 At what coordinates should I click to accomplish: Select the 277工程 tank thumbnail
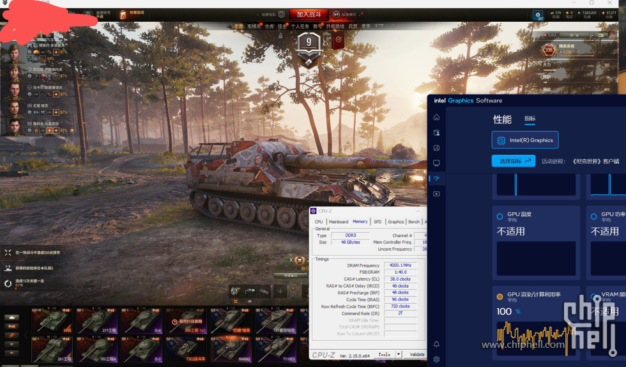[x=97, y=320]
